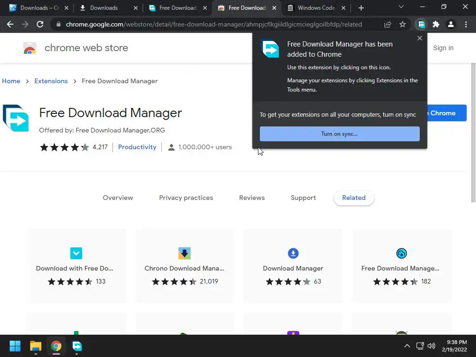Go to Home breadcrumb
The image size is (476, 357).
(x=11, y=81)
